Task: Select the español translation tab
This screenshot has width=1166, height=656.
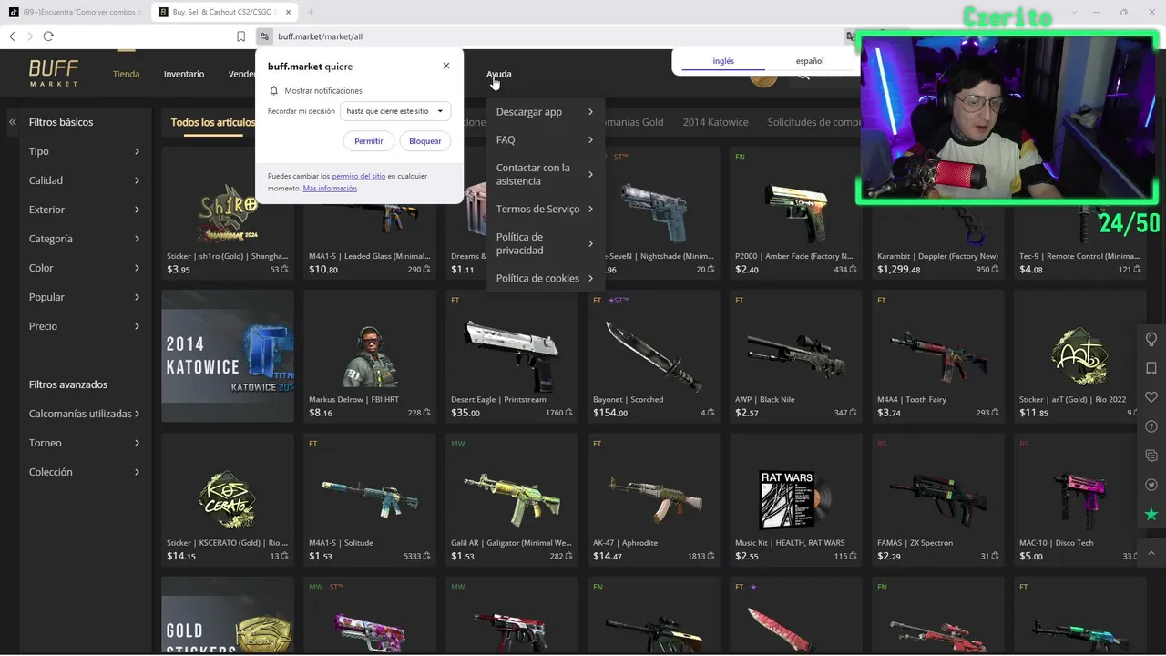Action: coord(810,61)
